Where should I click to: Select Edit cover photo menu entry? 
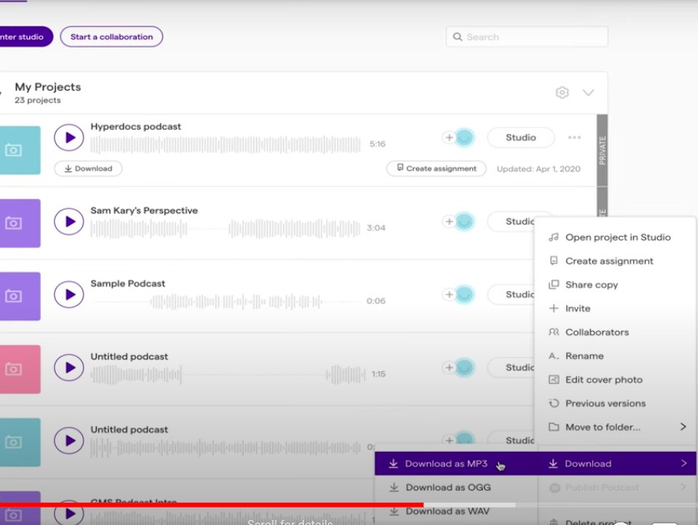tap(603, 379)
